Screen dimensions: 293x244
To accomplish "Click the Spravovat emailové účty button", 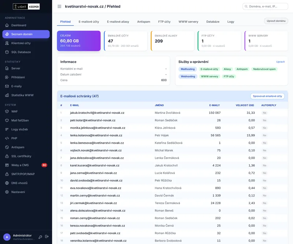I will [267, 96].
